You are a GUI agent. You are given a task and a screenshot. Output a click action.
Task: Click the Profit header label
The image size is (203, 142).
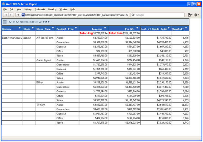click(129, 29)
